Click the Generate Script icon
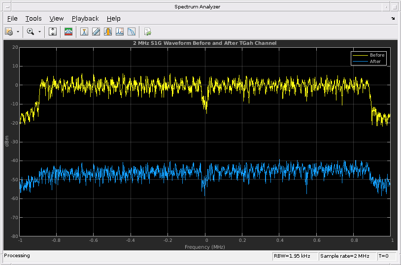This screenshot has height=265, width=401. 147,32
